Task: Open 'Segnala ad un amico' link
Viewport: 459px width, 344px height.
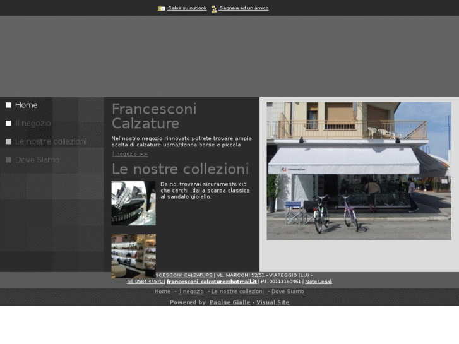Action: click(x=244, y=8)
